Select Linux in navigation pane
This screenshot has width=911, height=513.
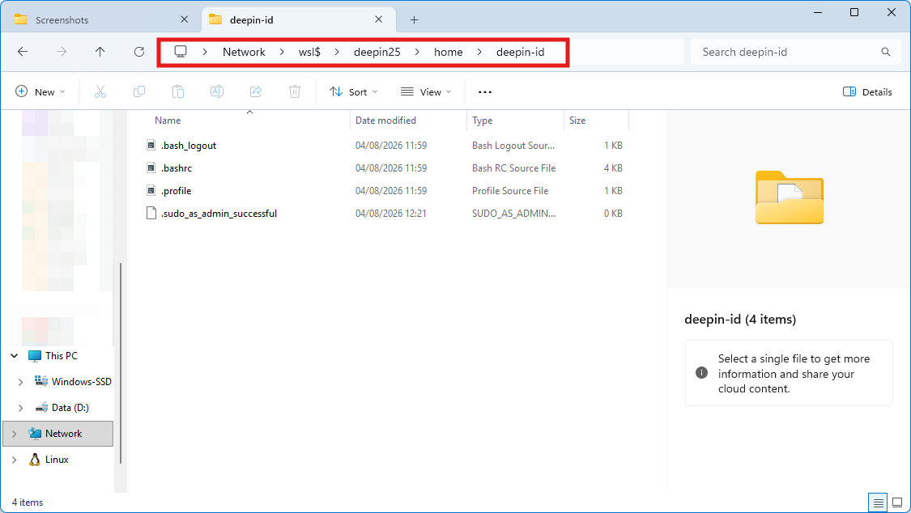tap(57, 460)
